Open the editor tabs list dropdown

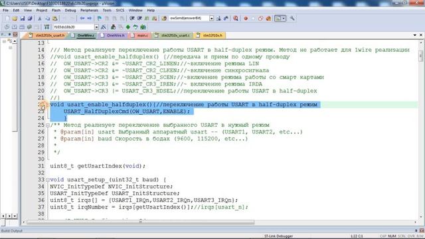coord(415,35)
